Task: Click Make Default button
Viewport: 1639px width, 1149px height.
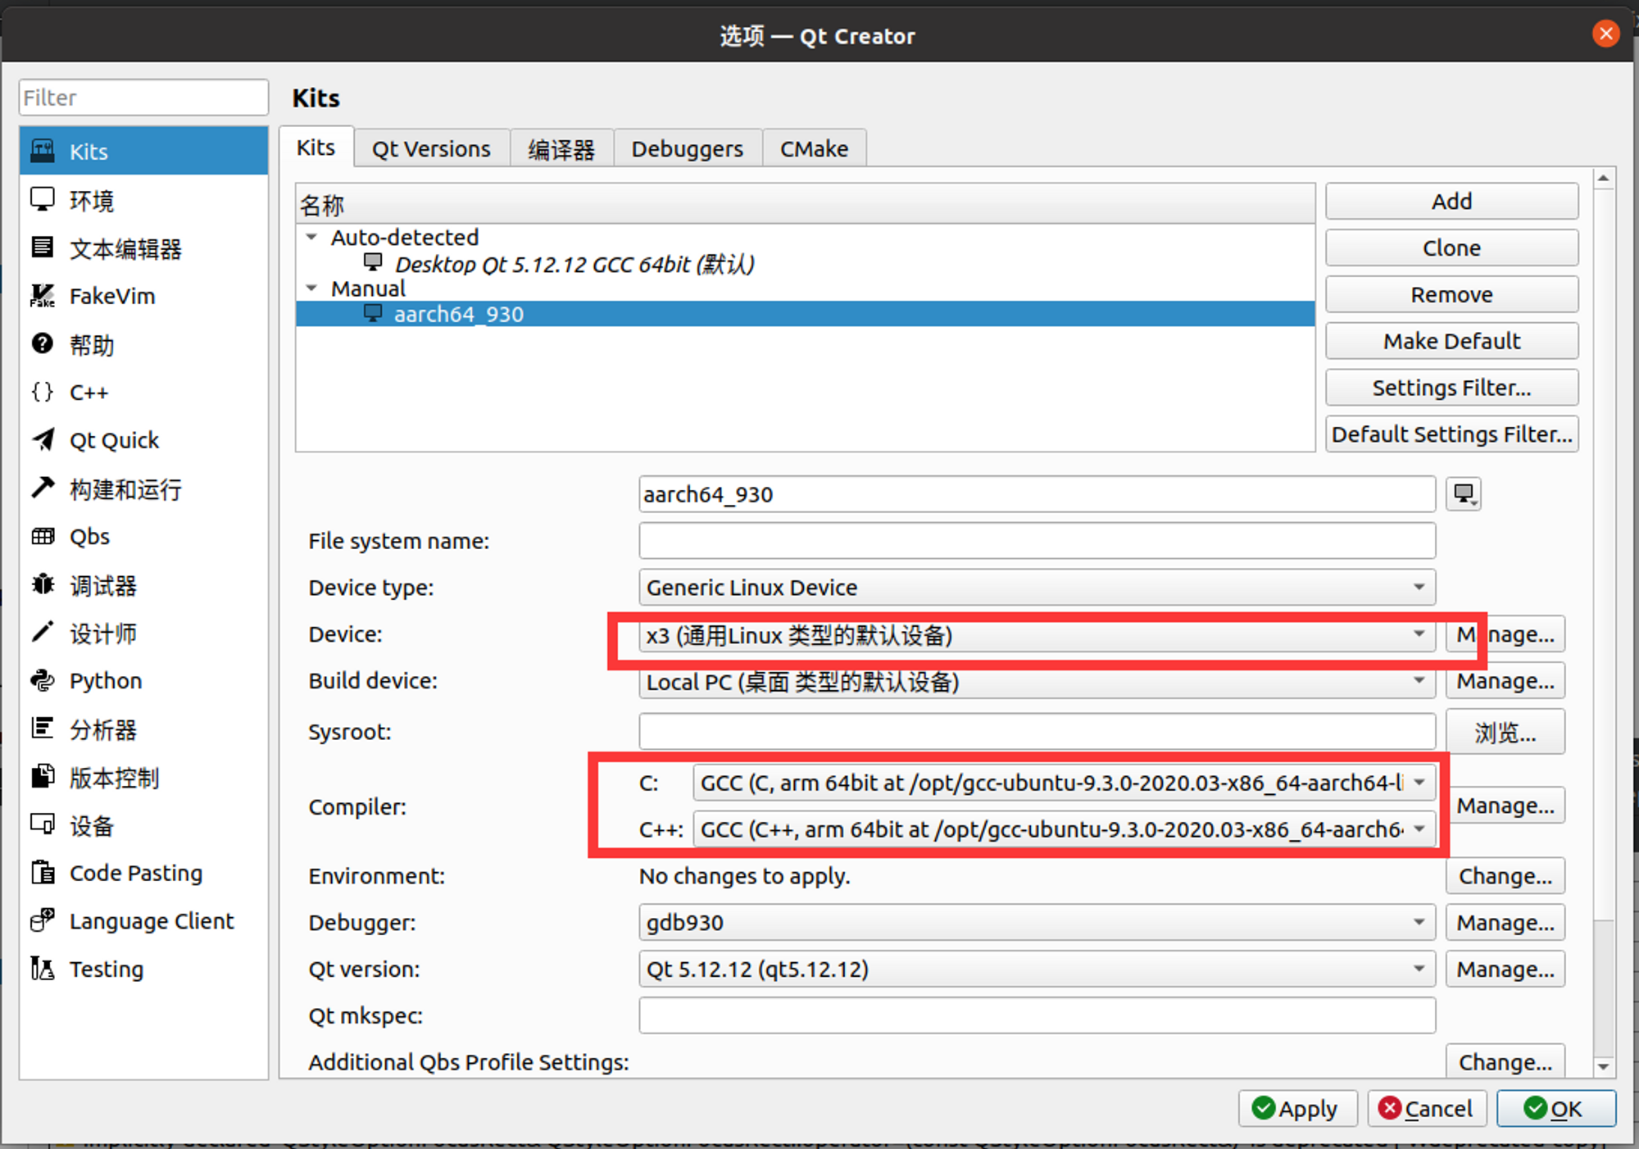Action: (x=1451, y=341)
